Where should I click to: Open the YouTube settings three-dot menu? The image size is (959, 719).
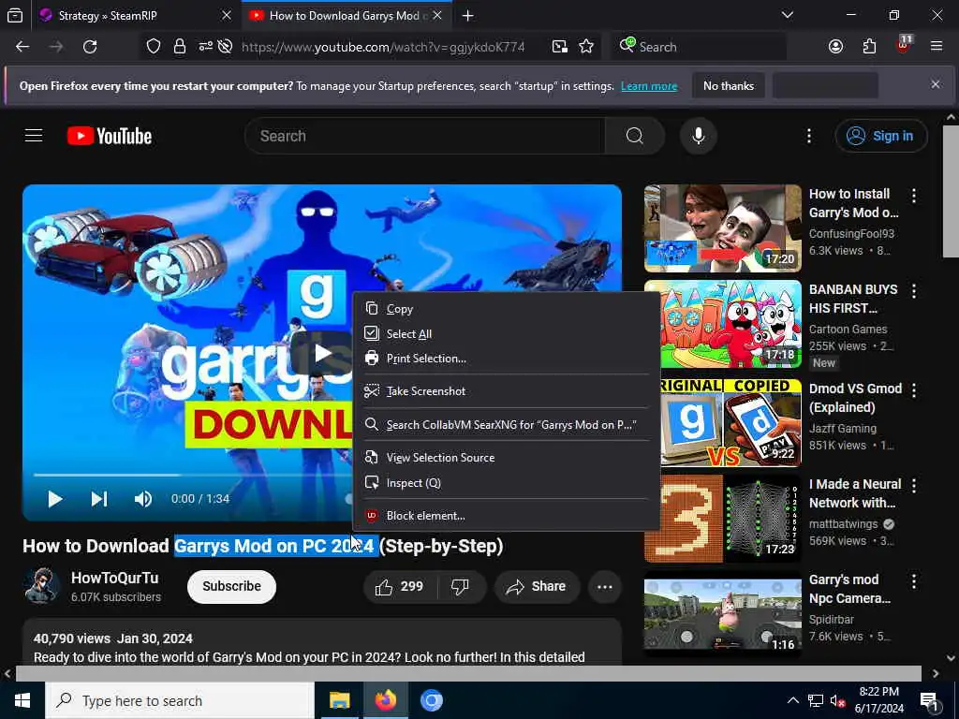(808, 136)
